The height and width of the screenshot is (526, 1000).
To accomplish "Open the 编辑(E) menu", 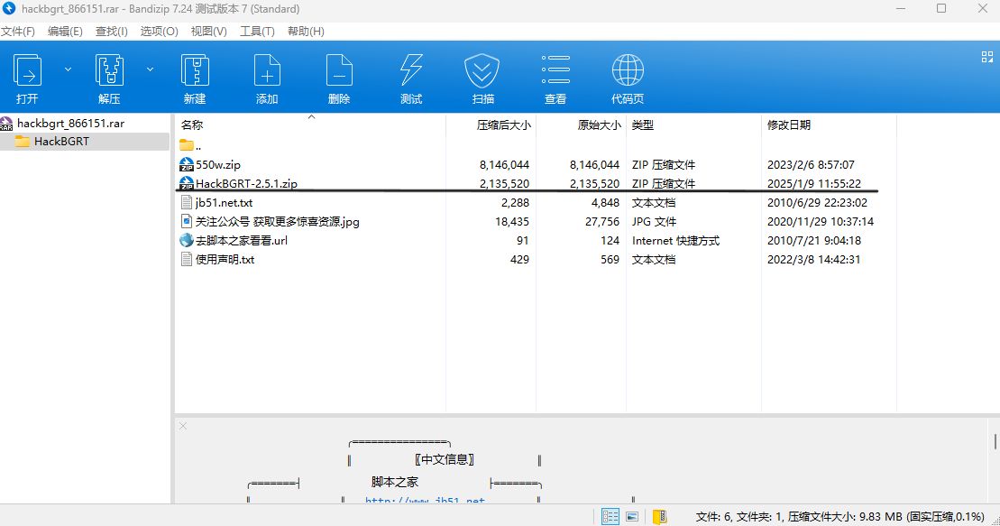I will coord(65,32).
